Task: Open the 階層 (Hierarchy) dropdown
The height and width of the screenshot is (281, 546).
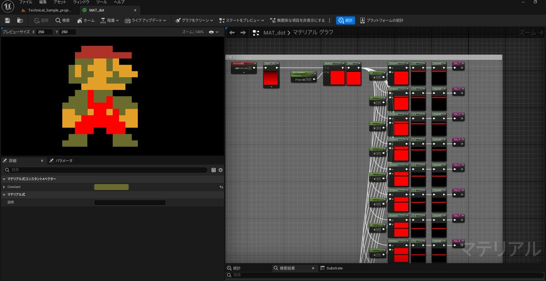Action: 110,20
